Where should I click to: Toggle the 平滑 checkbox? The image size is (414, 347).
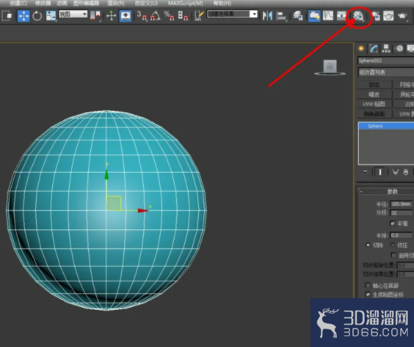[x=393, y=224]
